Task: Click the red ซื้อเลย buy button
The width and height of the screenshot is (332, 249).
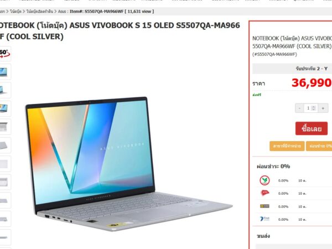Action: point(312,128)
